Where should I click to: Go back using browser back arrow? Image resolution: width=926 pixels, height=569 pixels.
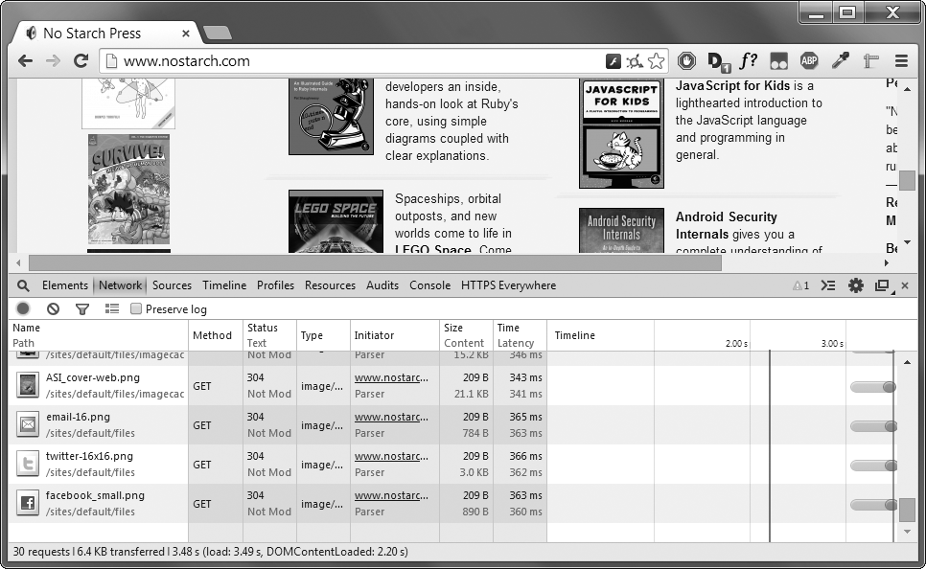25,60
